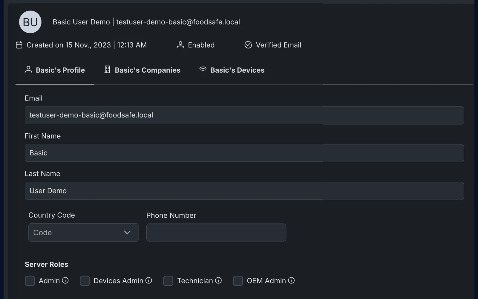Image resolution: width=478 pixels, height=299 pixels.
Task: Focus the First Name input
Action: (244, 153)
